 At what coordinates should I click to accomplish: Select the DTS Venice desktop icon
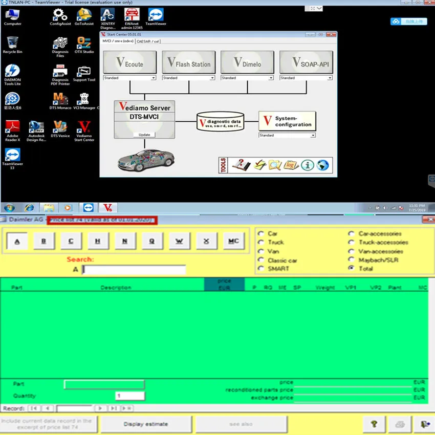[60, 129]
